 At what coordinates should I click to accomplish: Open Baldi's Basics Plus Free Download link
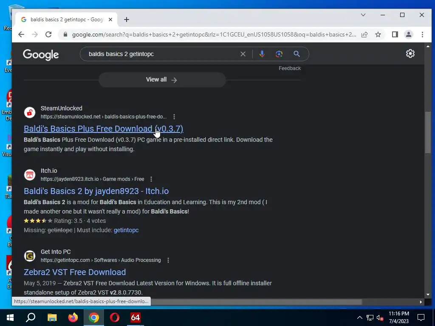[104, 129]
